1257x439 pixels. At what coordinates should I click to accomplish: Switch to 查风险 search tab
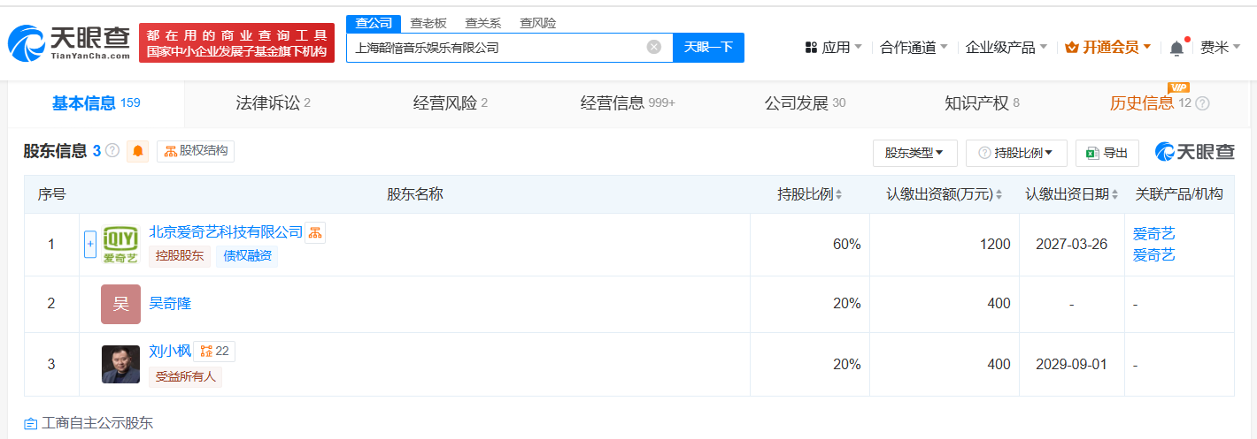tap(538, 24)
